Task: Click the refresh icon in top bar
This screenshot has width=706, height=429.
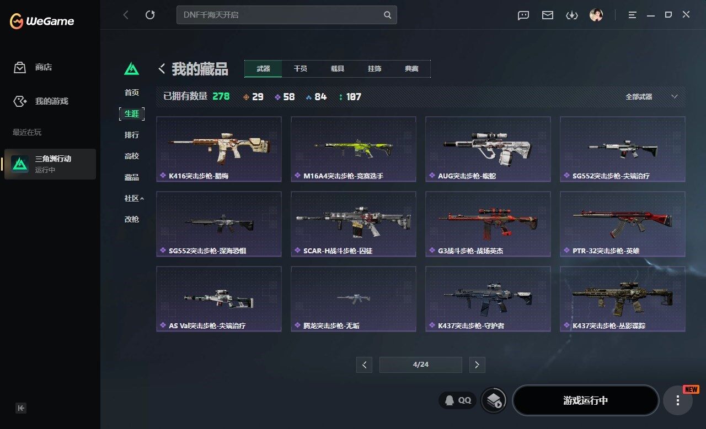Action: tap(150, 15)
